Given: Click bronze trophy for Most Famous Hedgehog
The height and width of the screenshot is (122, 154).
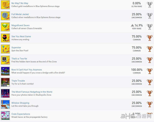Looking at the screenshot, I should 150,93.
